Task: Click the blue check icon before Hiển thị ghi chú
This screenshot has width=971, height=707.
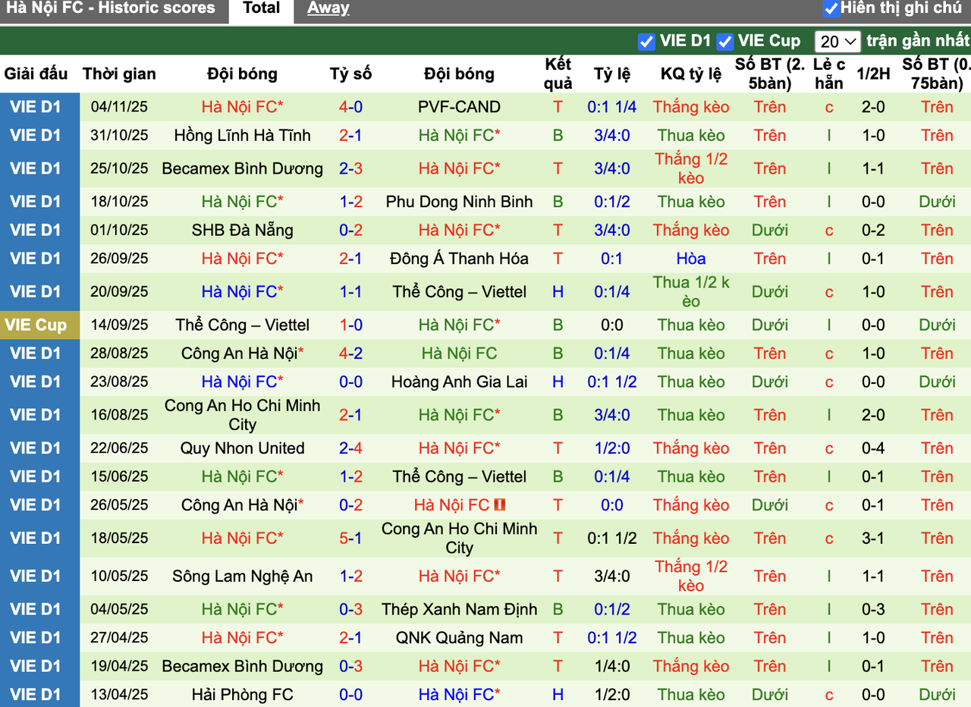Action: [x=832, y=8]
